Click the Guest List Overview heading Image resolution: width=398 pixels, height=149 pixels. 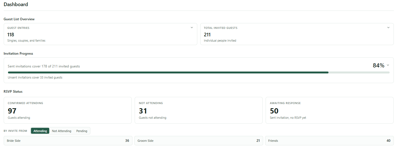(x=19, y=19)
